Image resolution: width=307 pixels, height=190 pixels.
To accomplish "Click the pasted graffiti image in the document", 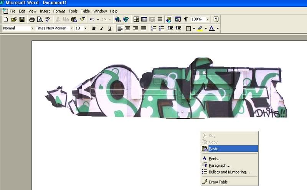I will coord(165,92).
